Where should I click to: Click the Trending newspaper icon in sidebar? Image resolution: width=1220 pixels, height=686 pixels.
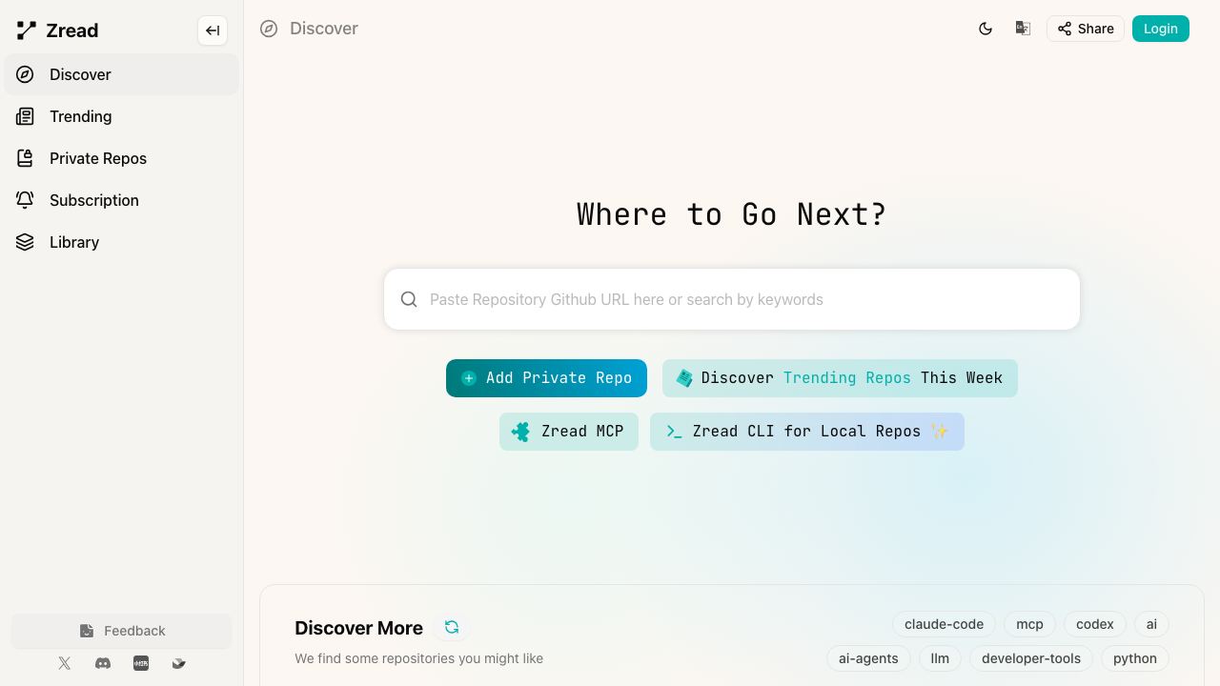click(25, 116)
